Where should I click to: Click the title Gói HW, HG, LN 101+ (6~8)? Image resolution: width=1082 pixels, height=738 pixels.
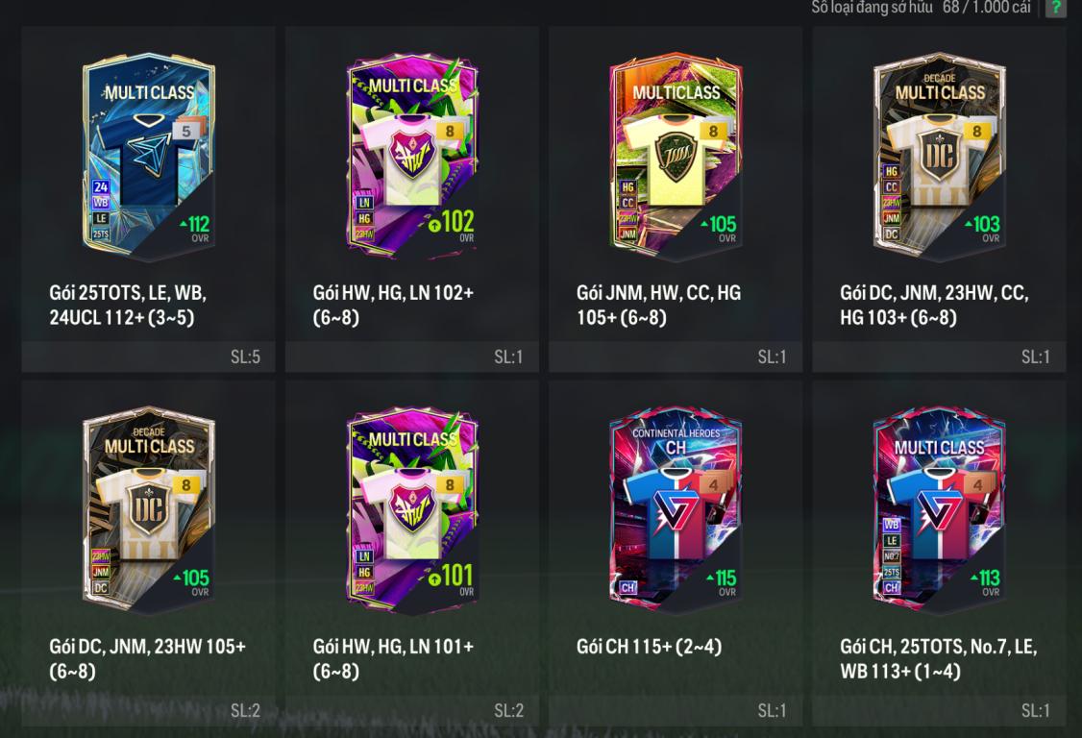tap(393, 658)
